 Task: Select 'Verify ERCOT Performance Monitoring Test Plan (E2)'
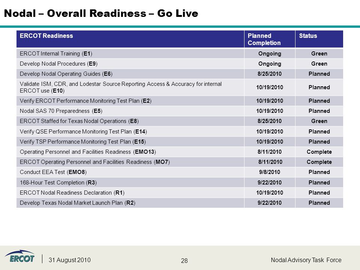pos(85,101)
